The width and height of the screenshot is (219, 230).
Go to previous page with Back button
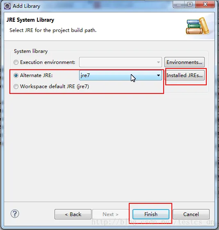click(73, 214)
